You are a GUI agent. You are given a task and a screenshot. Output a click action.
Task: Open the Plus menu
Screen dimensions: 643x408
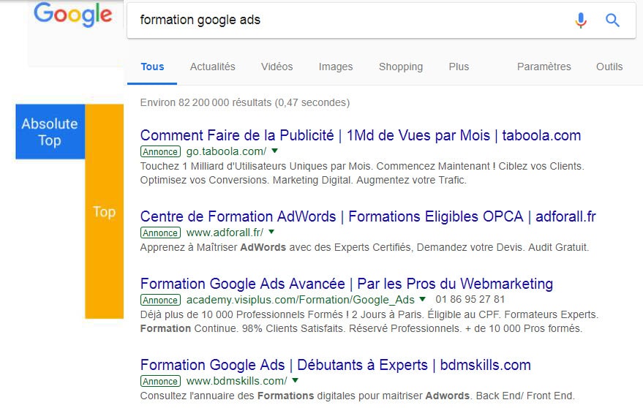(459, 67)
